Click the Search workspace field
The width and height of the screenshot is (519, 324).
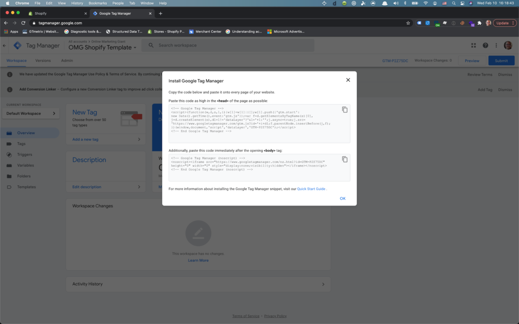click(228, 45)
